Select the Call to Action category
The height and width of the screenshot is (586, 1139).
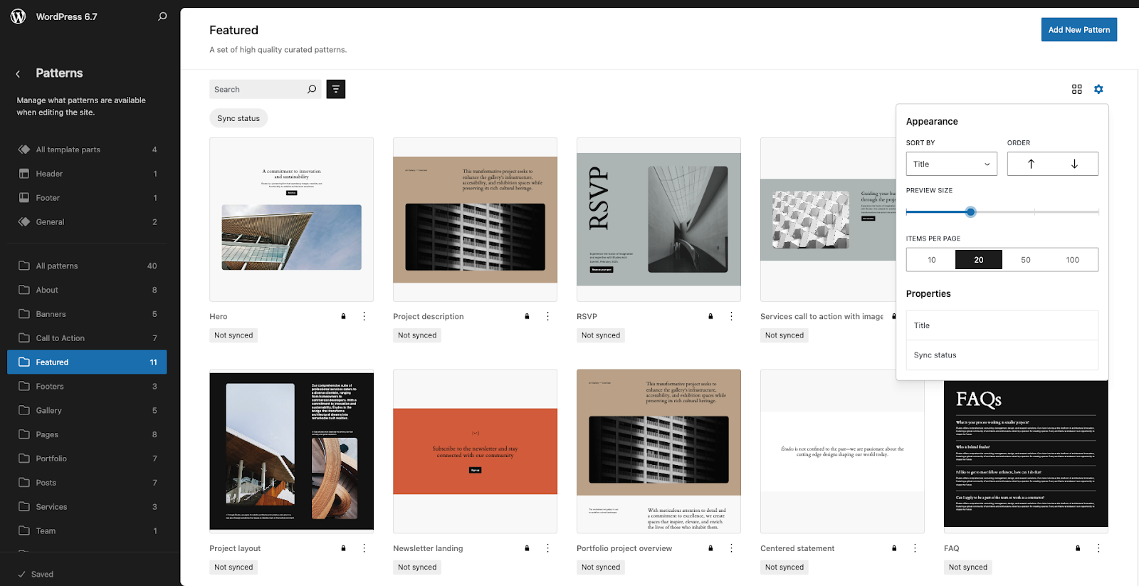87,338
